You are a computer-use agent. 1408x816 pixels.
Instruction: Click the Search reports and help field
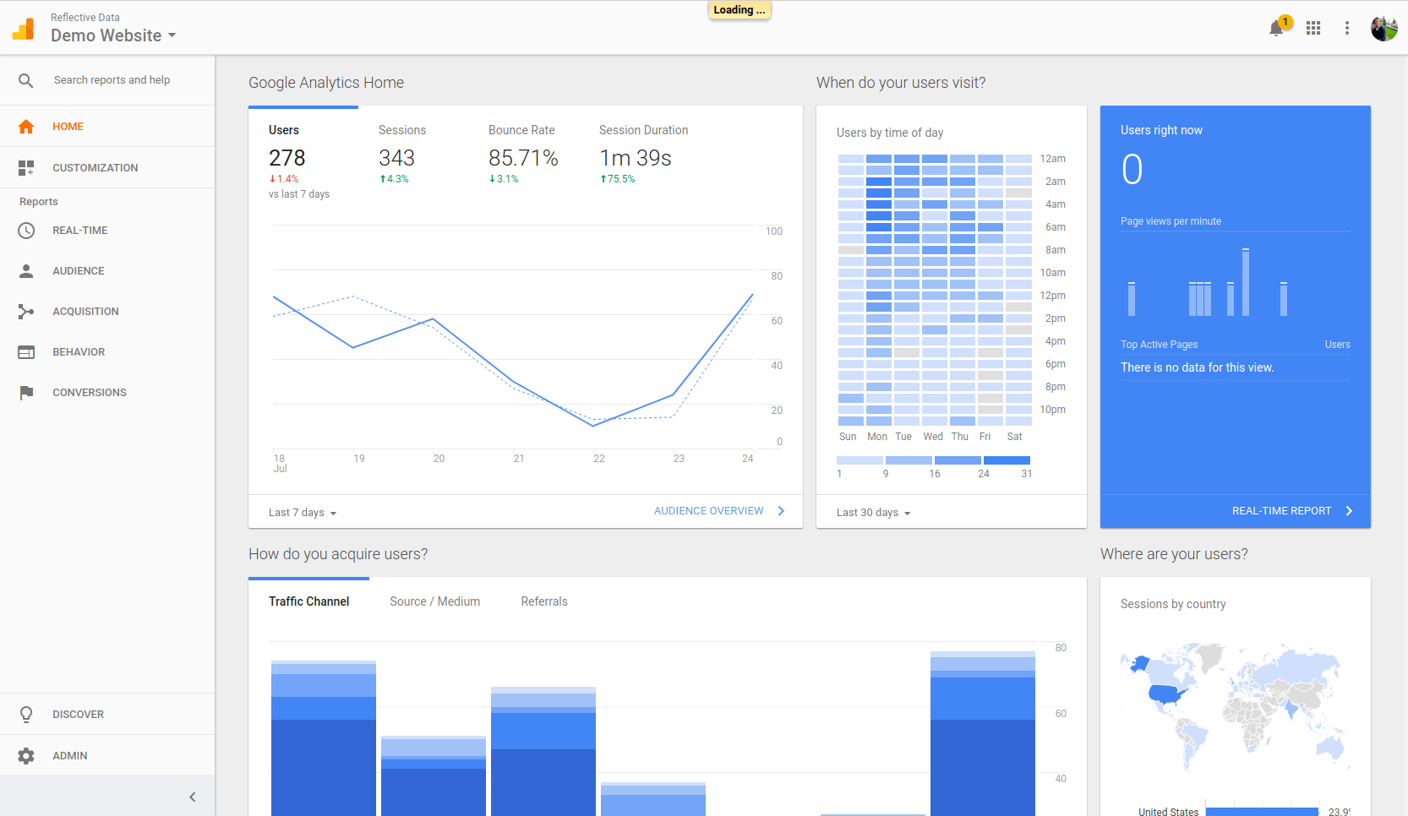pos(112,80)
